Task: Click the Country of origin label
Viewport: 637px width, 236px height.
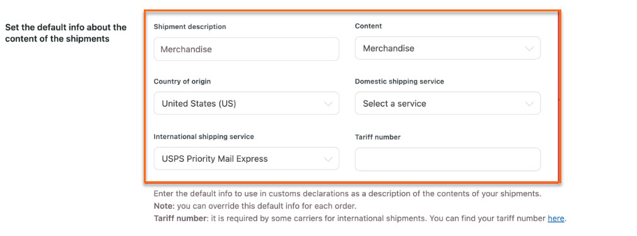Action: click(182, 82)
